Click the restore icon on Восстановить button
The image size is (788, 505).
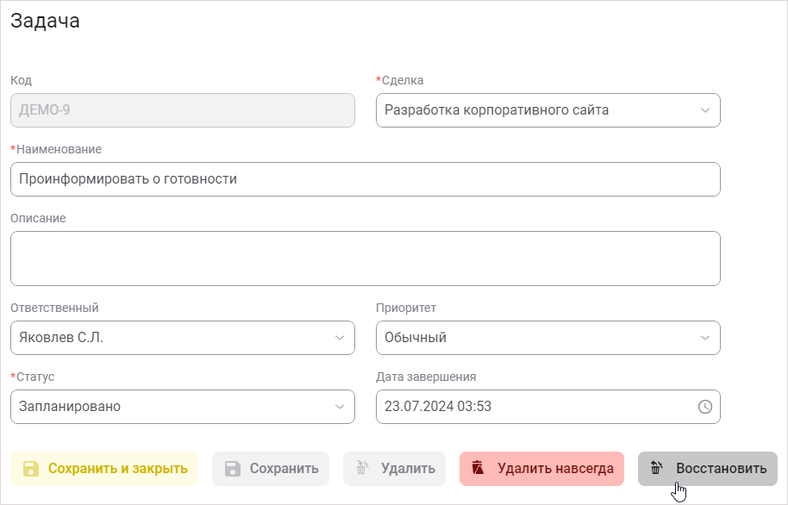(657, 469)
